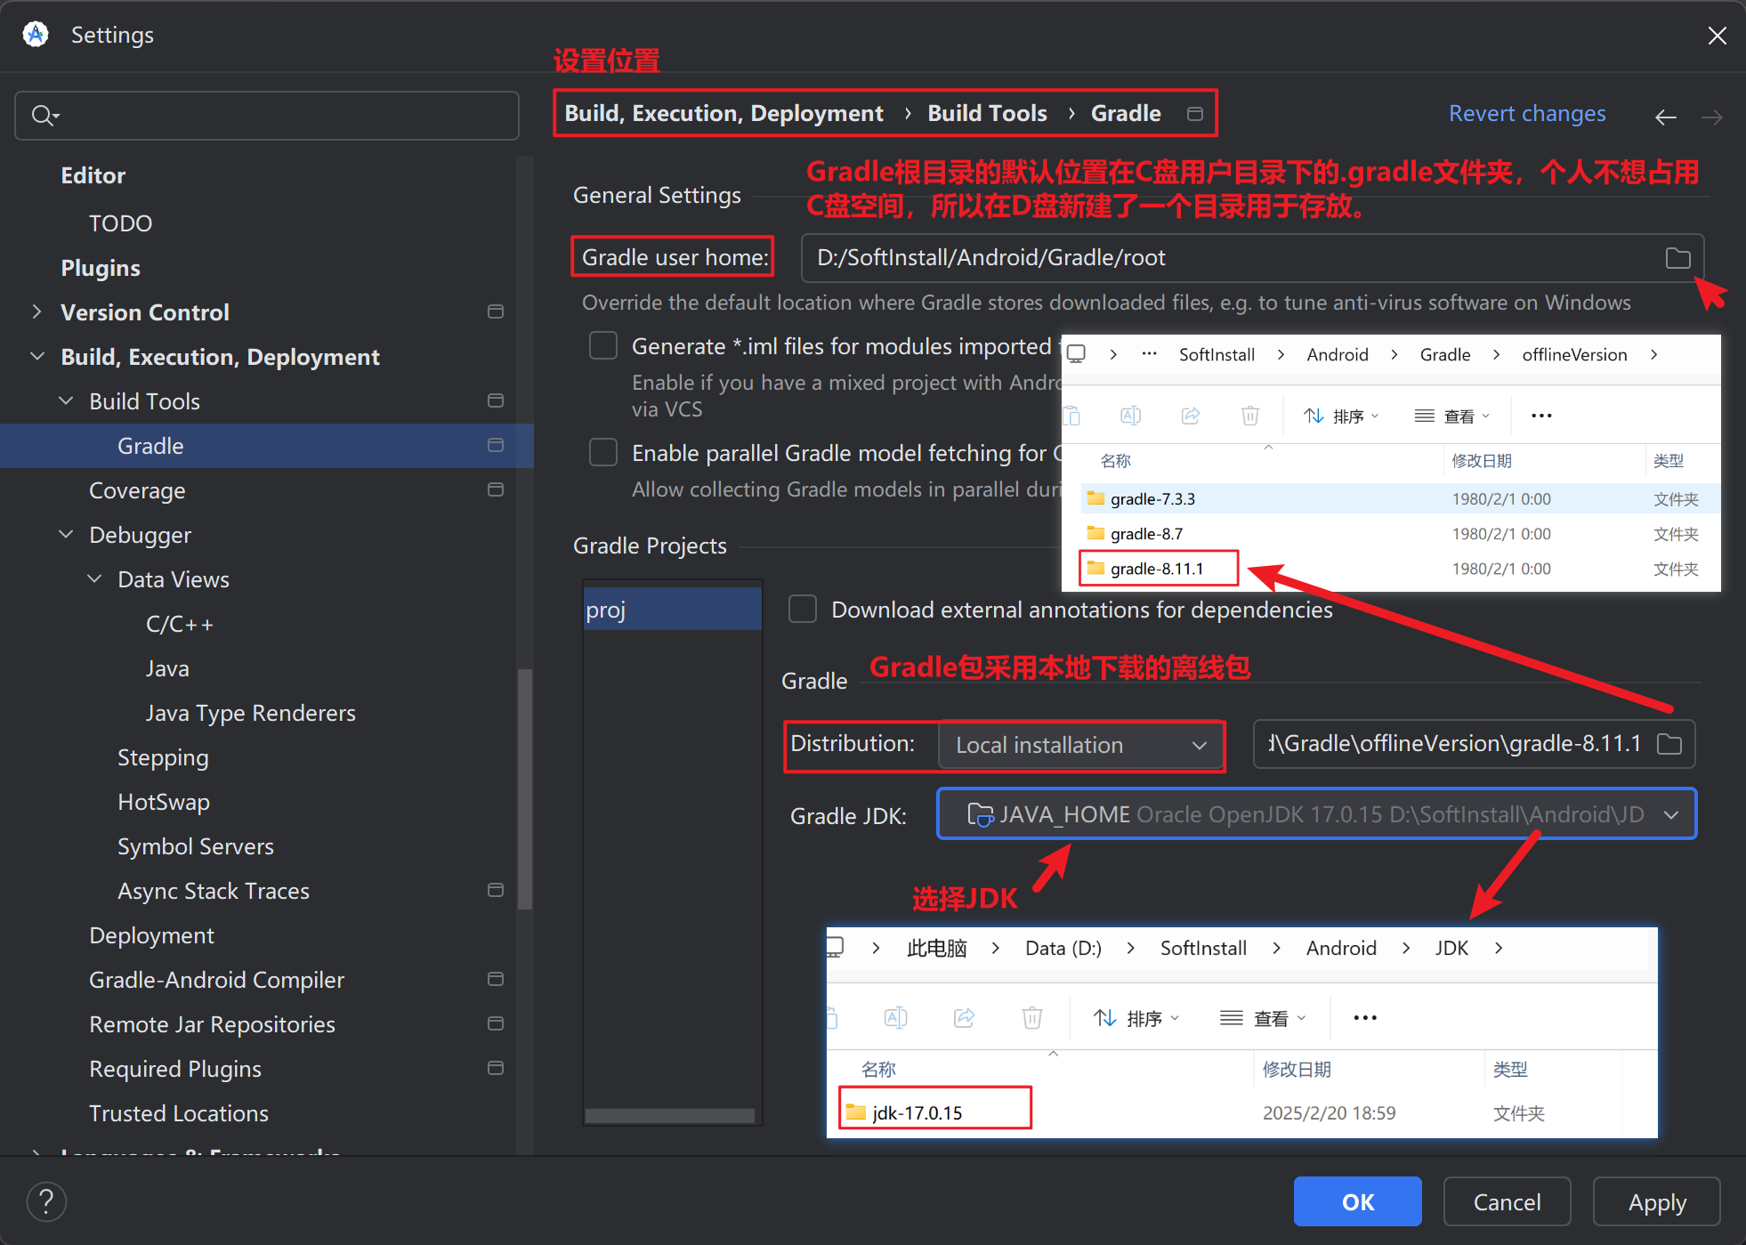The width and height of the screenshot is (1746, 1245).
Task: Enable Generate *.iml files checkbox
Action: 603,346
